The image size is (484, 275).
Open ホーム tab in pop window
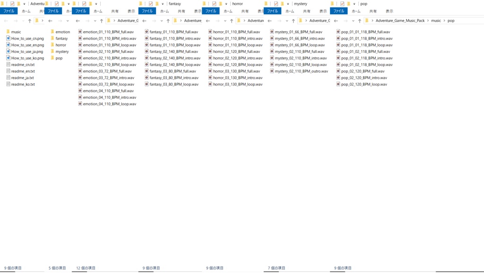click(x=356, y=11)
